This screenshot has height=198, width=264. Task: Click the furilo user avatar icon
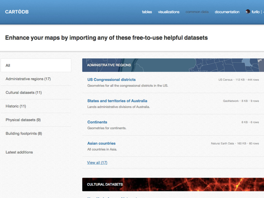click(x=248, y=12)
